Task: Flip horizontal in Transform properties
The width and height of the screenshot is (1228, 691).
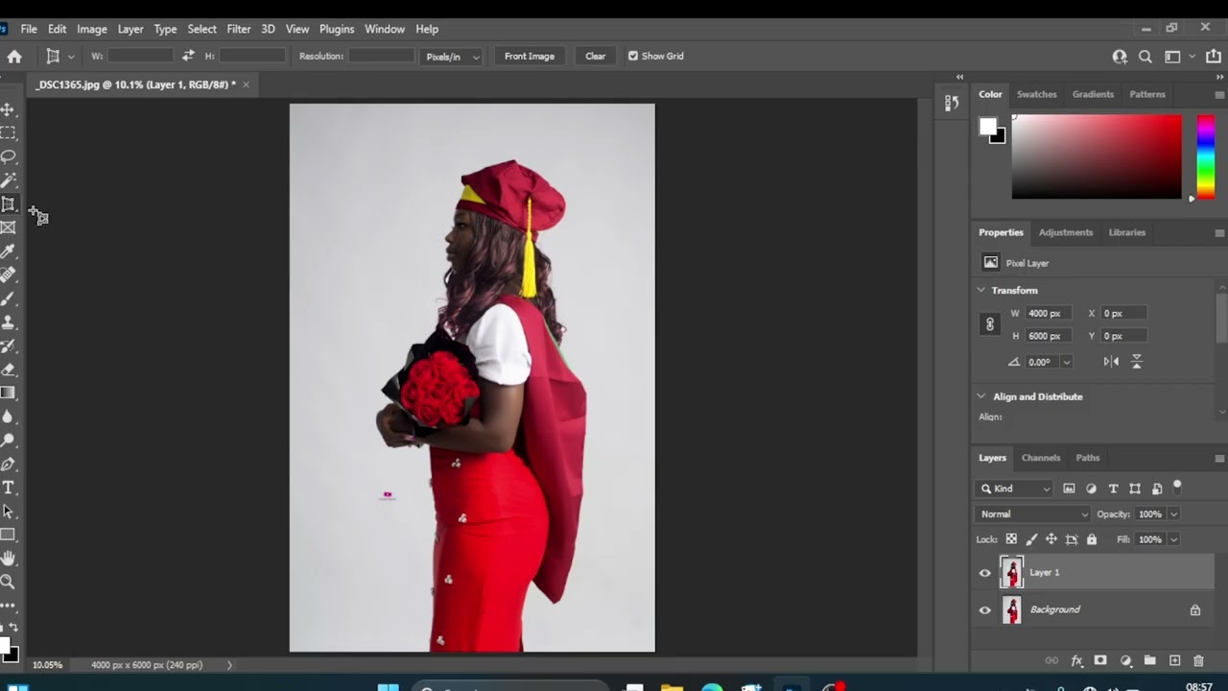Action: click(x=1111, y=362)
